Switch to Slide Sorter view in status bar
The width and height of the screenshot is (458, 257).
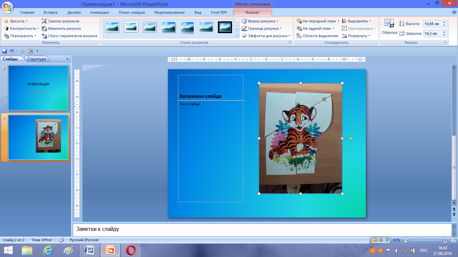(381, 240)
